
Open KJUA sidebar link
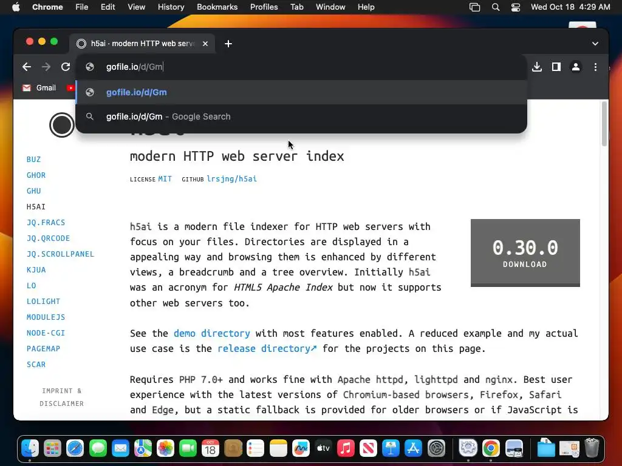(x=36, y=270)
